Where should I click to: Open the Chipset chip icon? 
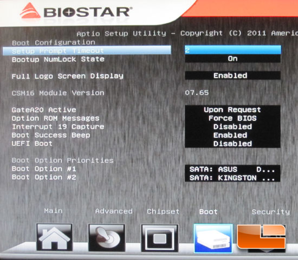point(160,238)
